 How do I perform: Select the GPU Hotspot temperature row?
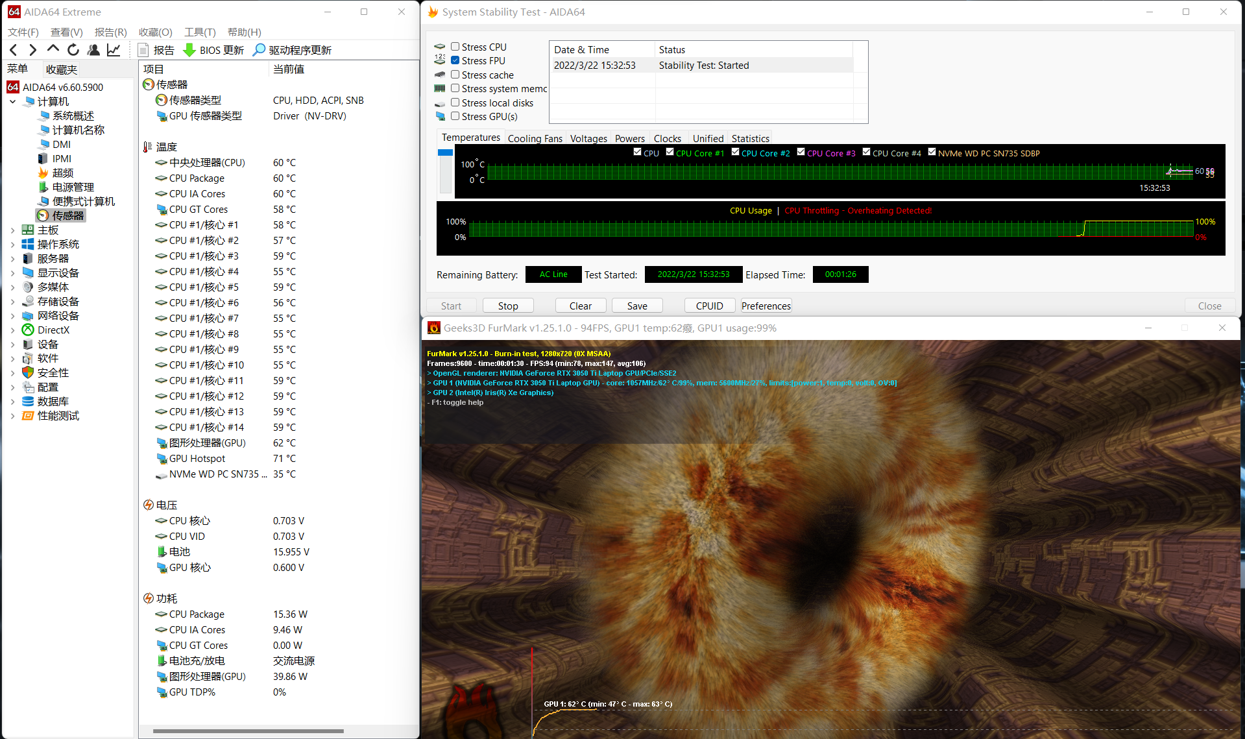[279, 458]
